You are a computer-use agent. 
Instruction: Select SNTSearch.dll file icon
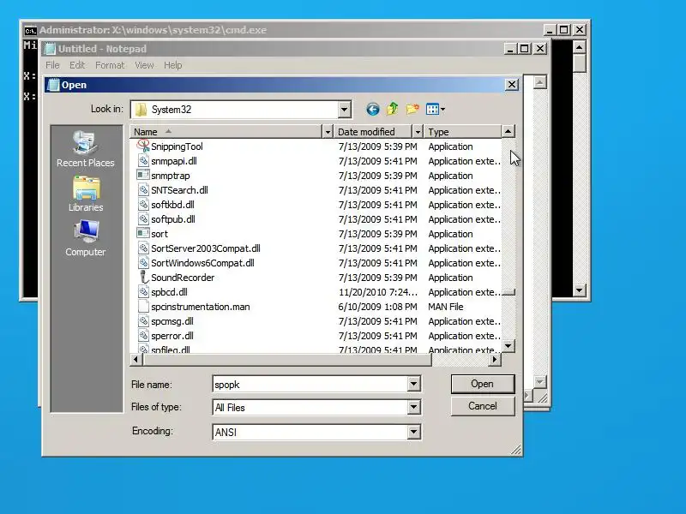coord(143,190)
